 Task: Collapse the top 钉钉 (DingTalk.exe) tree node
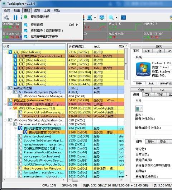coord(5,52)
